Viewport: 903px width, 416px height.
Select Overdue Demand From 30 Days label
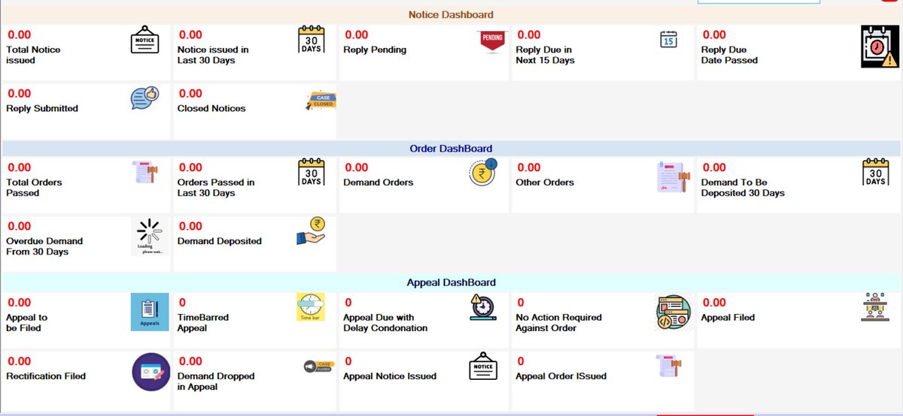(44, 246)
